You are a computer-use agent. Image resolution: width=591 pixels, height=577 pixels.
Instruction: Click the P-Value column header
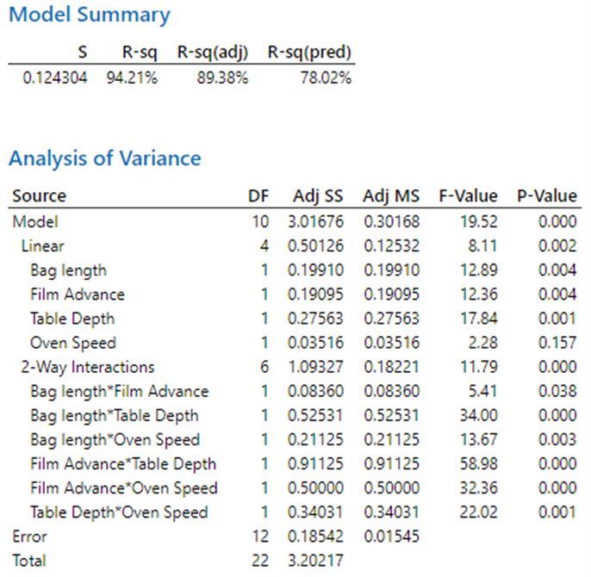click(546, 196)
